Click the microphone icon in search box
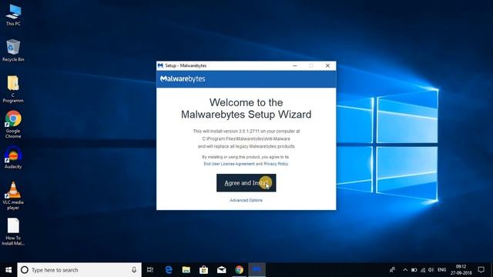Screen dimensions: 493x277 pyautogui.click(x=134, y=270)
